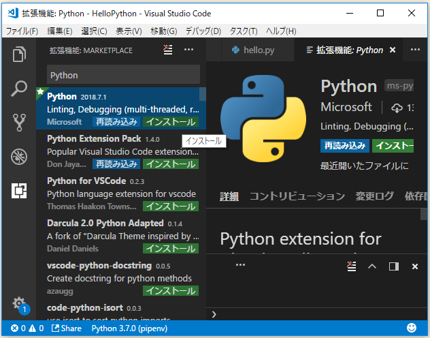Select the code-python-isort entry
Image resolution: width=430 pixels, height=338 pixels.
point(121,309)
